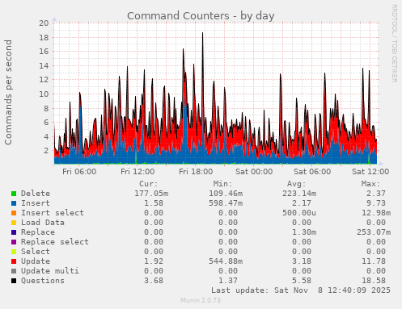Screen dimensions: 402x309
Task: Click Questions current value 3.68
Action: (154, 281)
